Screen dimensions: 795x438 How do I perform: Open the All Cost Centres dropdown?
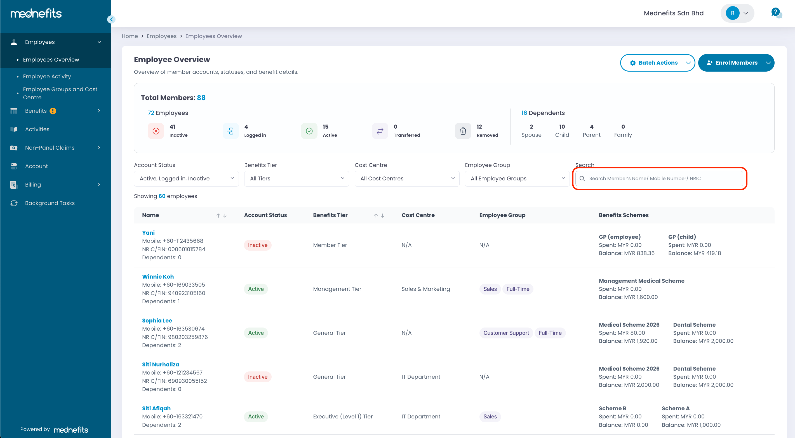407,178
